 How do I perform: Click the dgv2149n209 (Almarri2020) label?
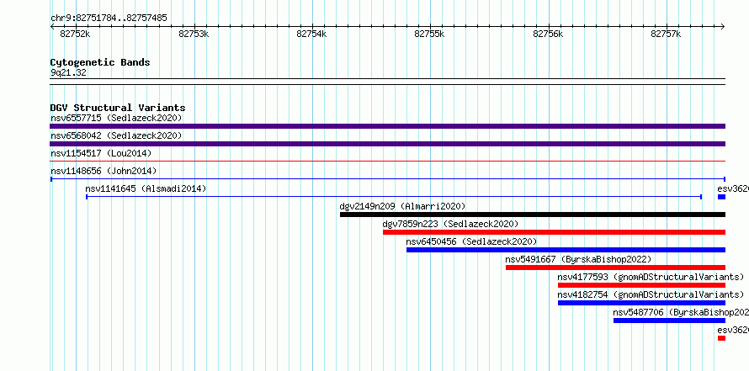coord(402,206)
